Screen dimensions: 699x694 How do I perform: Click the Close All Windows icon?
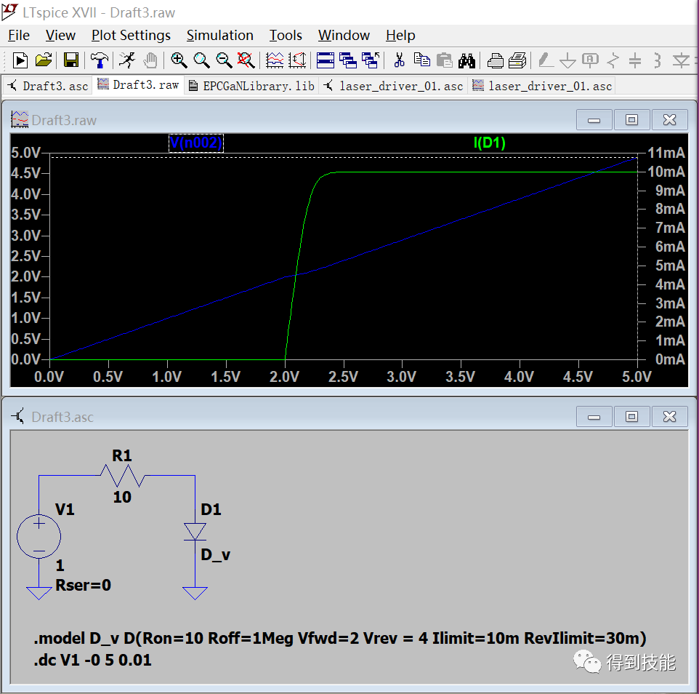[371, 60]
